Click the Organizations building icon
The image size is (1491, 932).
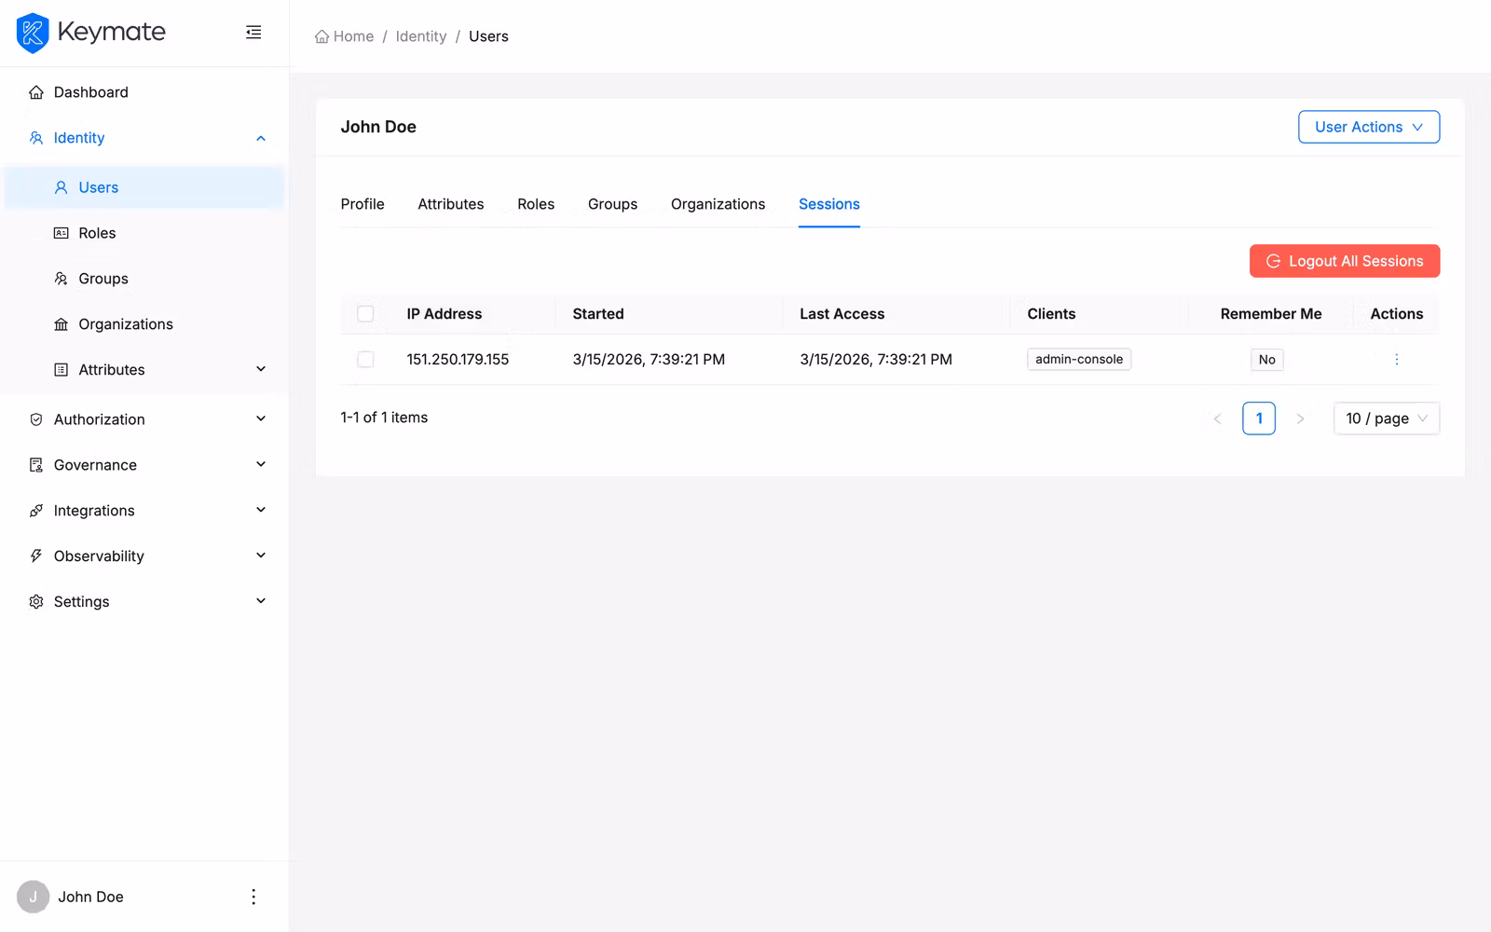point(60,323)
